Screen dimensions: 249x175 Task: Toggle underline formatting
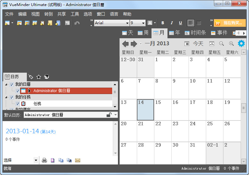point(180,23)
